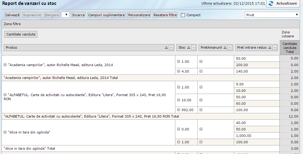Open filter icon on Produs column header
The width and height of the screenshot is (303, 154).
pos(171,47)
